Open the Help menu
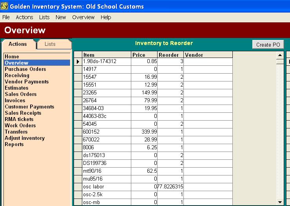290x206 pixels. pos(106,17)
